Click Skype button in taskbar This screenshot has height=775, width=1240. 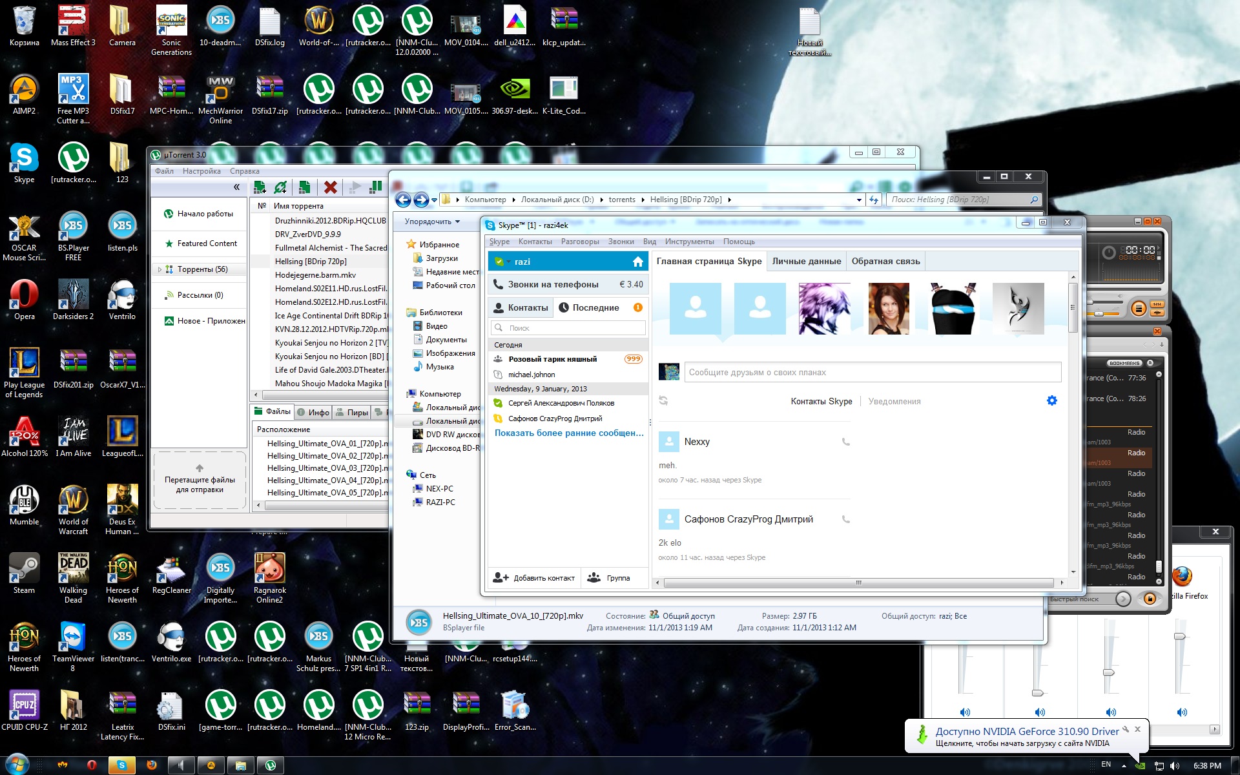click(x=121, y=765)
